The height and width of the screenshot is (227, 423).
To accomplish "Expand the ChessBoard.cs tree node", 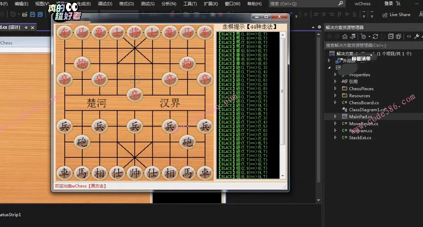I will 335,103.
